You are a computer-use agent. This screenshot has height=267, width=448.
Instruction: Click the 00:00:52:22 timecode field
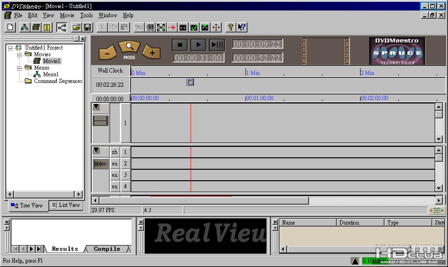coord(257,58)
